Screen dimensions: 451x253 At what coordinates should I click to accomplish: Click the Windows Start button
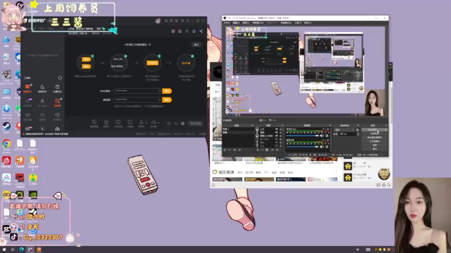pos(5,250)
